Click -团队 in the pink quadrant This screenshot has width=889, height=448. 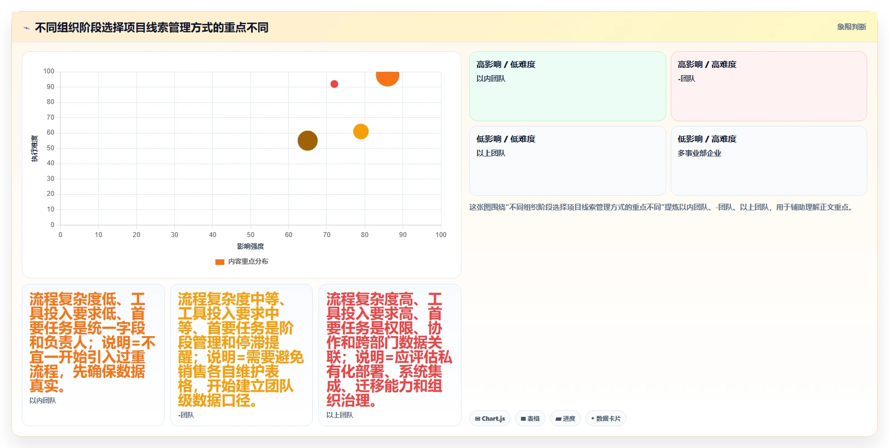(x=686, y=78)
